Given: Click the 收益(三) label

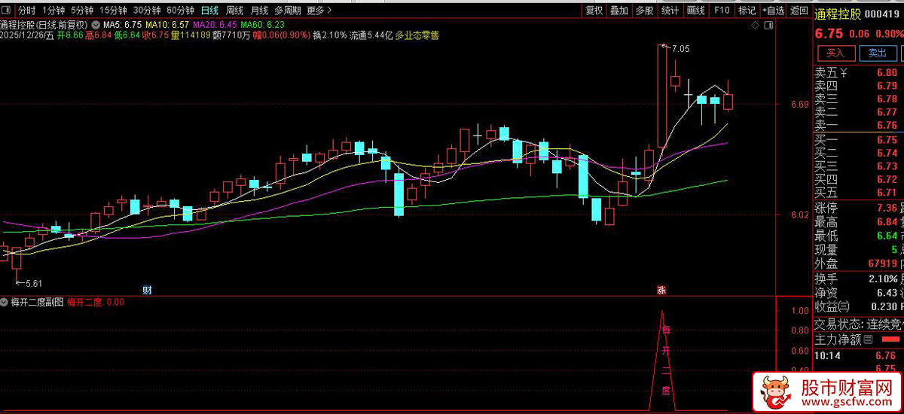Looking at the screenshot, I should [x=832, y=306].
